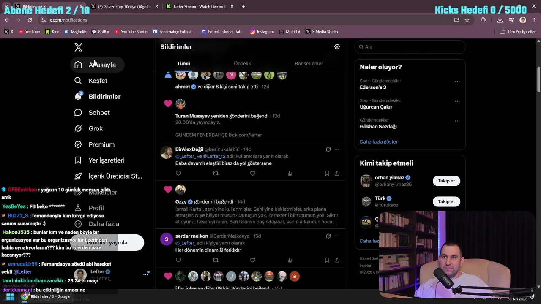Open Bildirimler in the sidebar
This screenshot has width=541, height=304.
98,97
